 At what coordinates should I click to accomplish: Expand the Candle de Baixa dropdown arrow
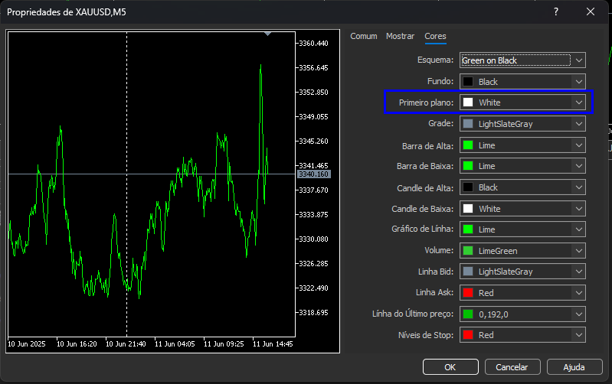coord(579,209)
